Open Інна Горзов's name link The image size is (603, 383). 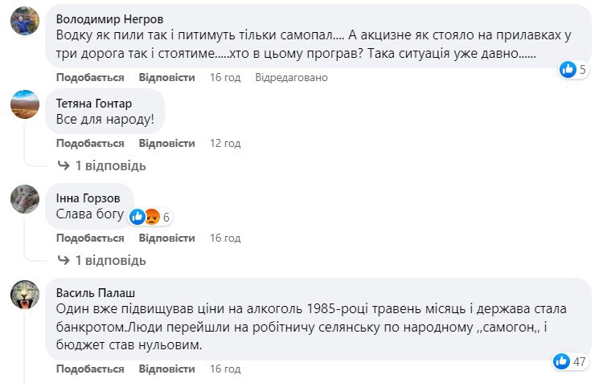[87, 198]
